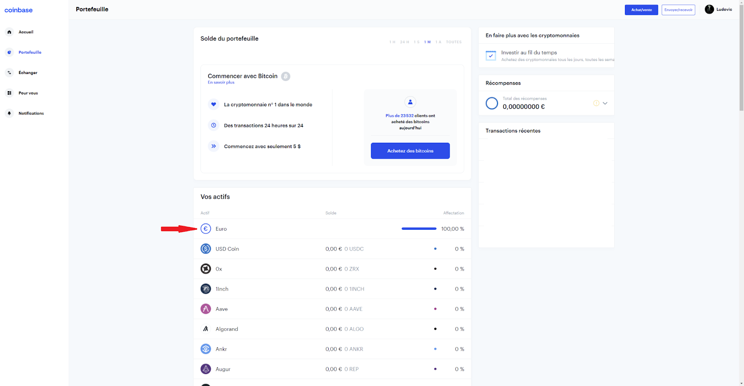Click the yellow info icon in Récompenses
Image resolution: width=744 pixels, height=386 pixels.
click(596, 103)
